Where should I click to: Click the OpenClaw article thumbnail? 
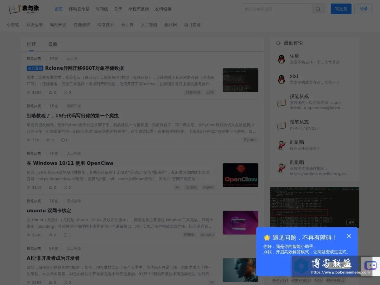240,175
